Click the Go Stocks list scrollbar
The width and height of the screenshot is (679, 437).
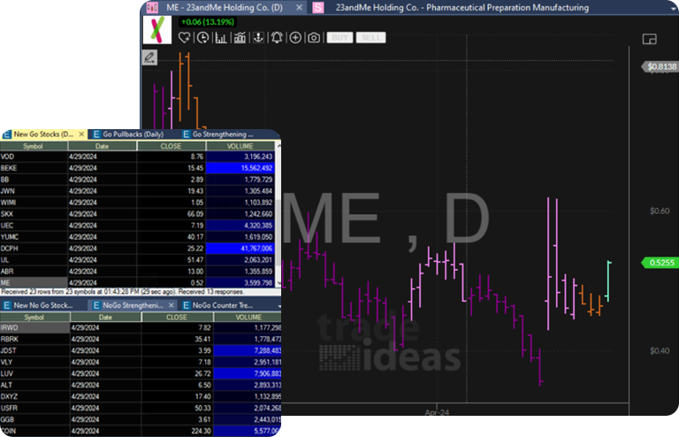[x=278, y=214]
